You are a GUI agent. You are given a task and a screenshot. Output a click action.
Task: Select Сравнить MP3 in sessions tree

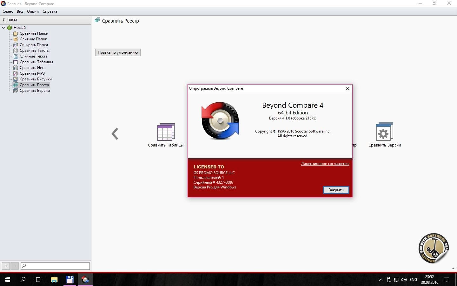click(32, 73)
